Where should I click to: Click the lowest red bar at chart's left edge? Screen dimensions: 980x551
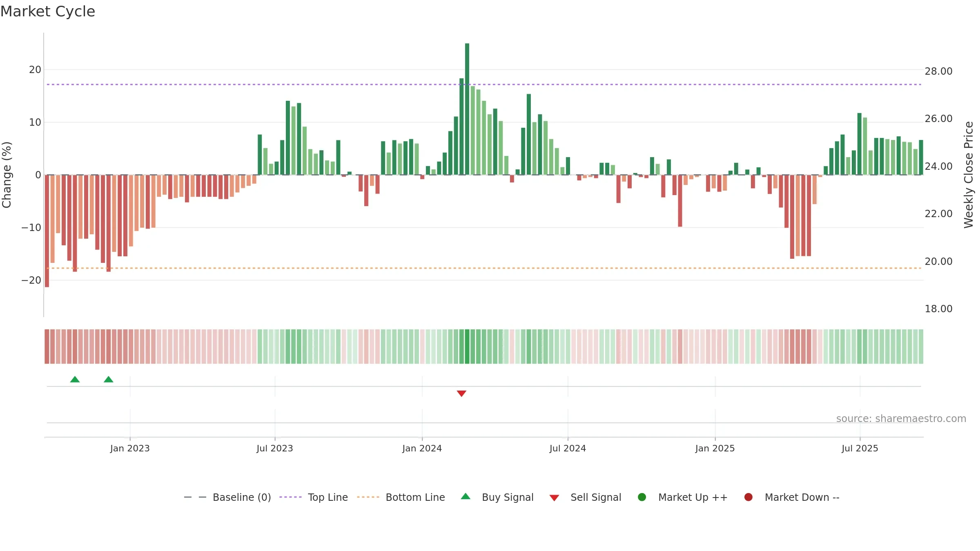tap(47, 231)
